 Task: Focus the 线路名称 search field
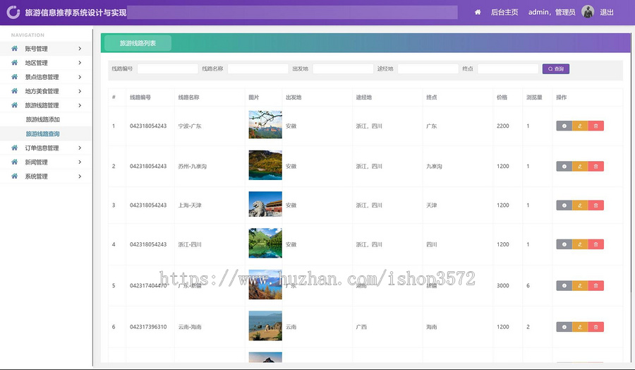click(x=258, y=69)
